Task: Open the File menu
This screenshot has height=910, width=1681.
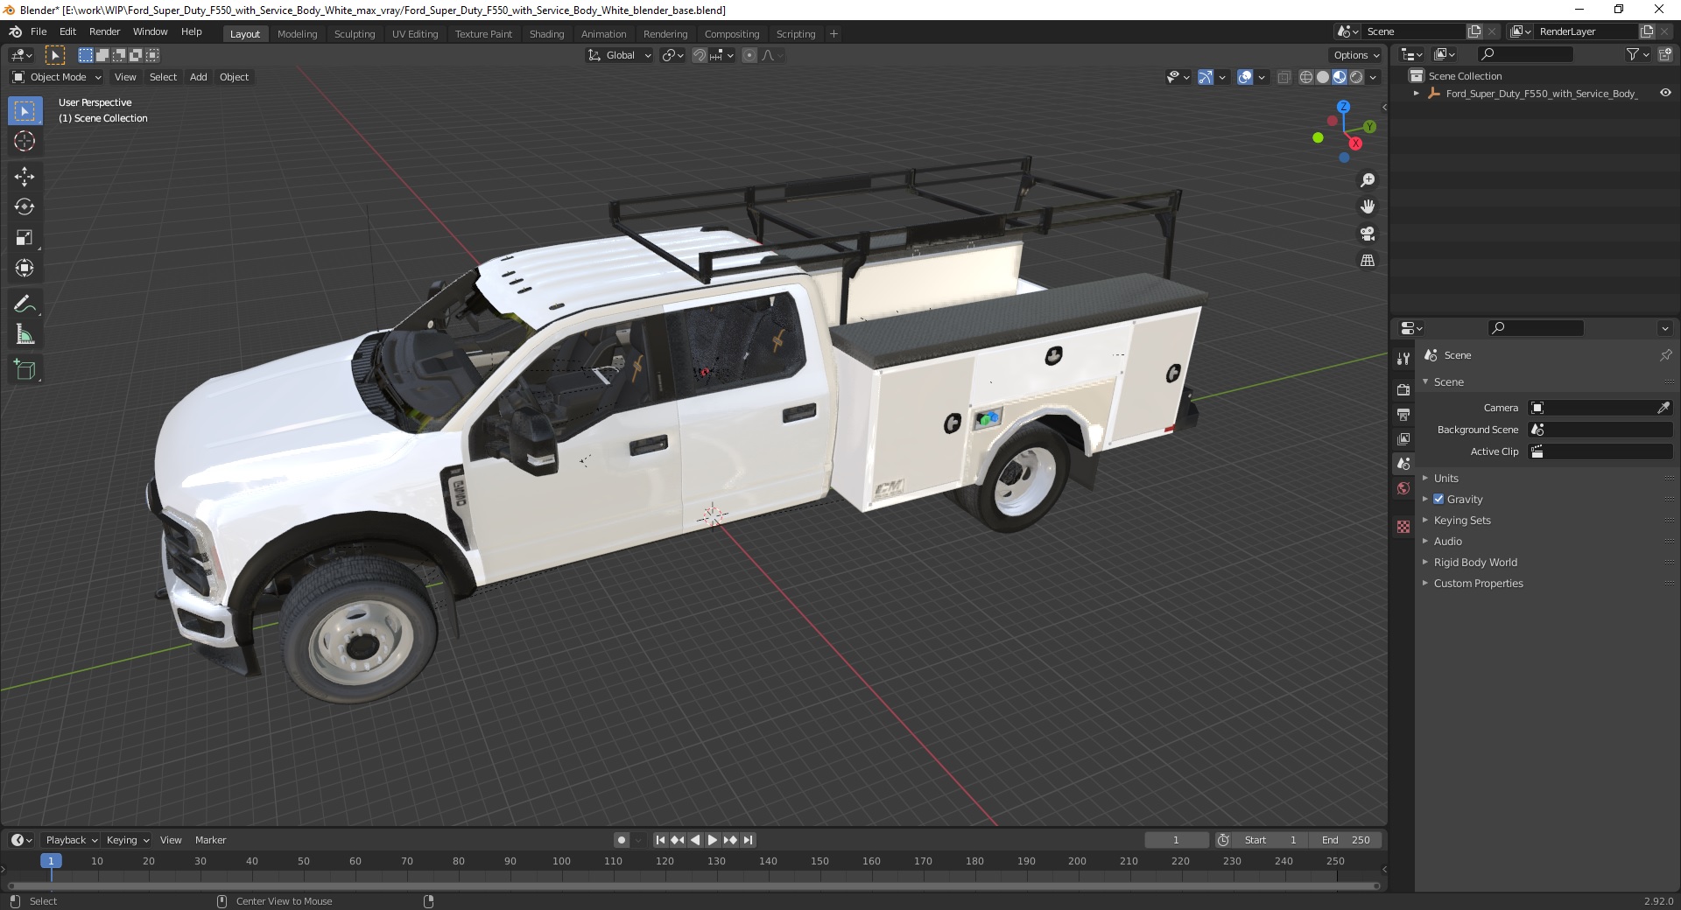Action: [x=39, y=31]
